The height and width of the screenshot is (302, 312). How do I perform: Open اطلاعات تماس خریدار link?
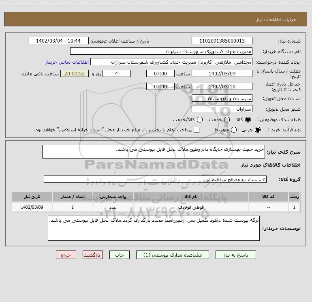67,62
